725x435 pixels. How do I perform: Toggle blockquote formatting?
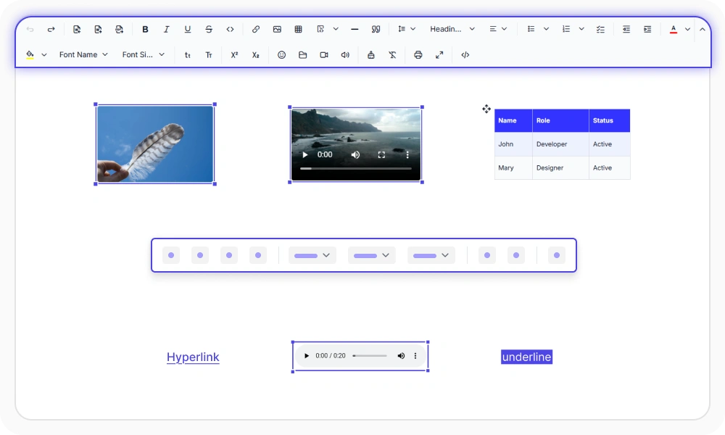click(x=376, y=29)
